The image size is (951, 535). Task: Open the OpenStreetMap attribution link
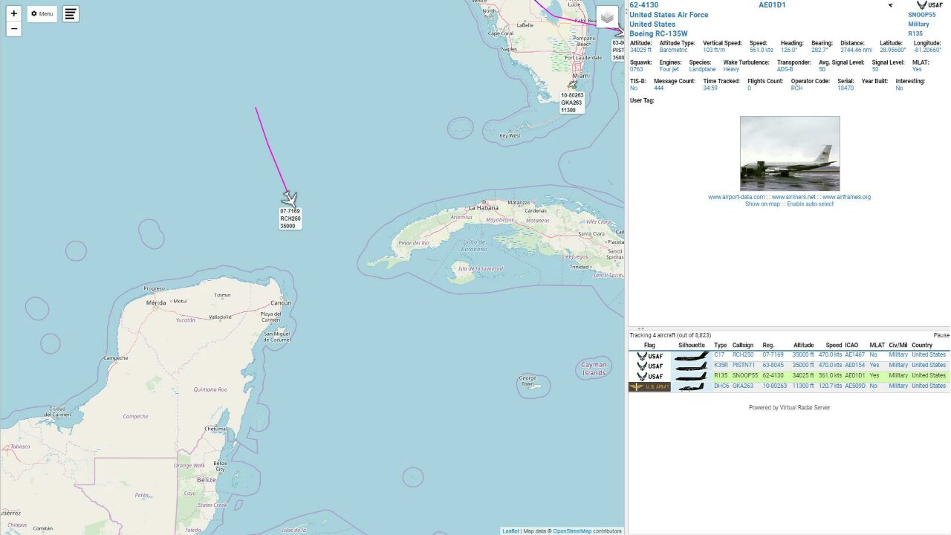coord(572,531)
